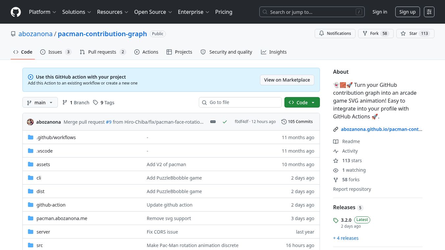Switch to the Actions tab
Image resolution: width=445 pixels, height=250 pixels.
pyautogui.click(x=146, y=52)
